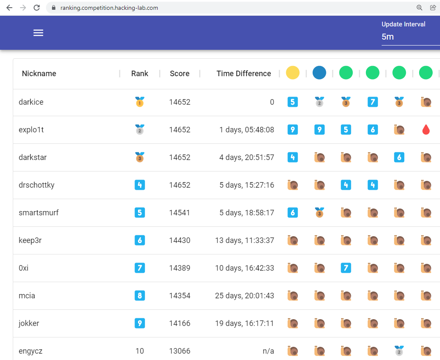View site lock security info
The height and width of the screenshot is (360, 440).
click(x=54, y=8)
